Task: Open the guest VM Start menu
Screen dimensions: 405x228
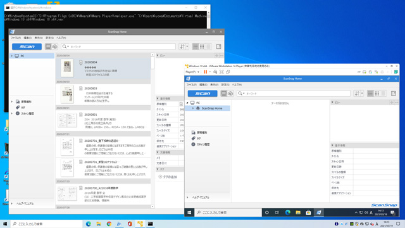Action: 189,213
